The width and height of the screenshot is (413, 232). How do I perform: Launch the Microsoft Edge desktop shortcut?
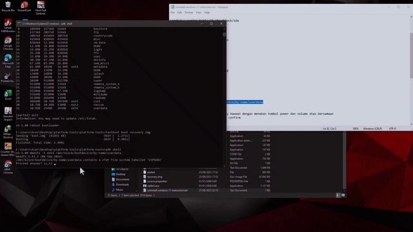click(8, 61)
